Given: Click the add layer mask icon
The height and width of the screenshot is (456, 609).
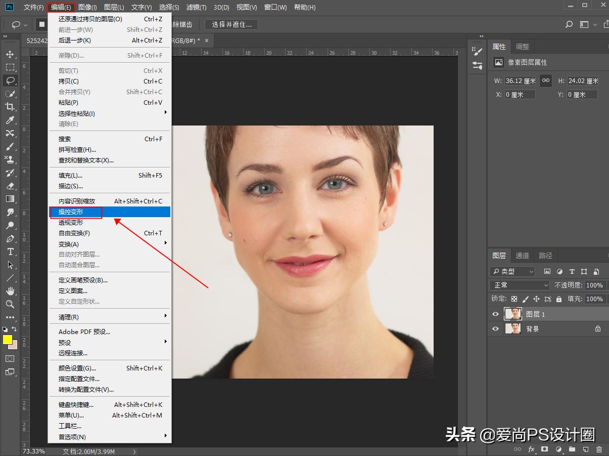Looking at the screenshot, I should (544, 449).
